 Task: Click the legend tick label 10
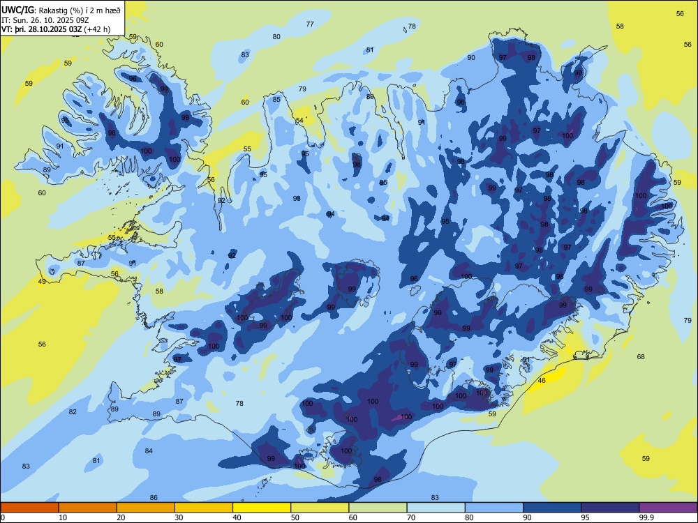coord(63,517)
